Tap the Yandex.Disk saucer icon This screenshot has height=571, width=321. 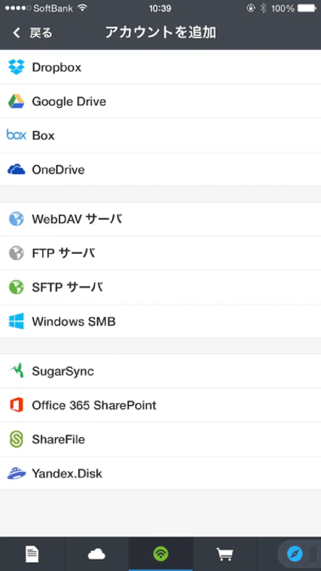coord(16,473)
